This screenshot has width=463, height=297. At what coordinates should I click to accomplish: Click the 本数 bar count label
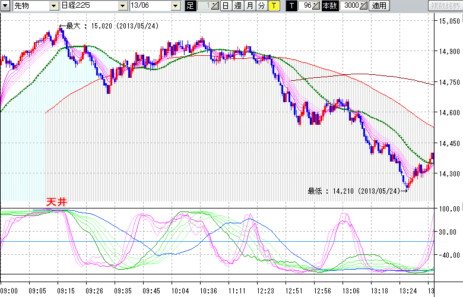[x=328, y=6]
